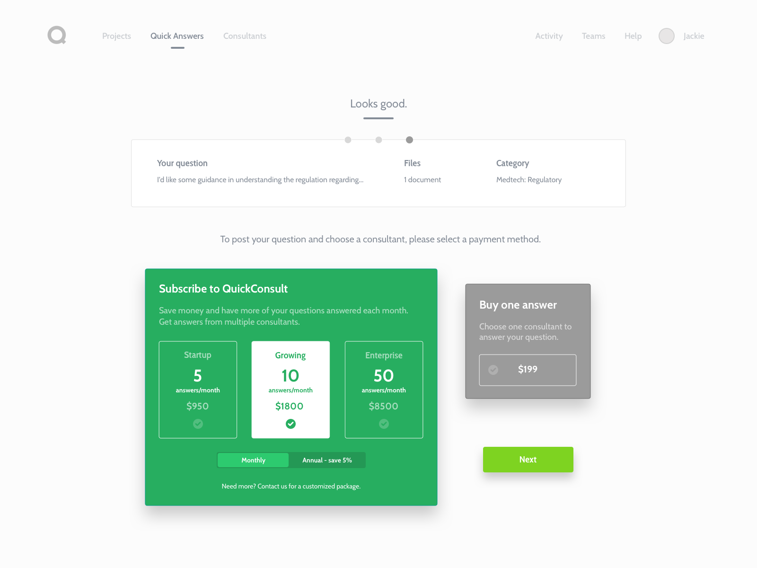The width and height of the screenshot is (757, 568).
Task: Select the third progress step dot
Action: point(409,140)
